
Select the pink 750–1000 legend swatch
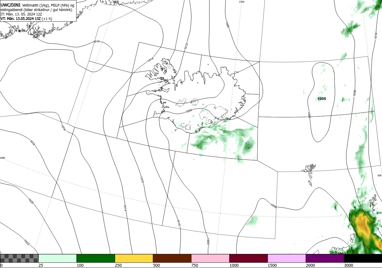[210, 258]
